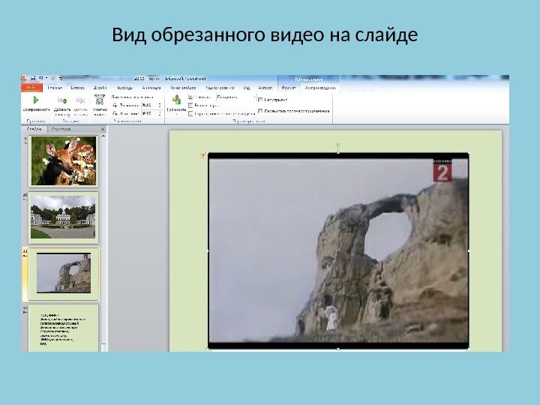540x405 pixels.
Task: Switch to the Structure (Структура) pane tab
Action: point(61,129)
